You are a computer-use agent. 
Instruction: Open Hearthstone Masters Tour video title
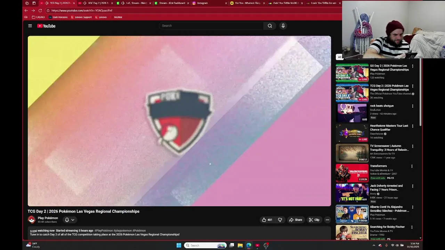tap(389, 128)
